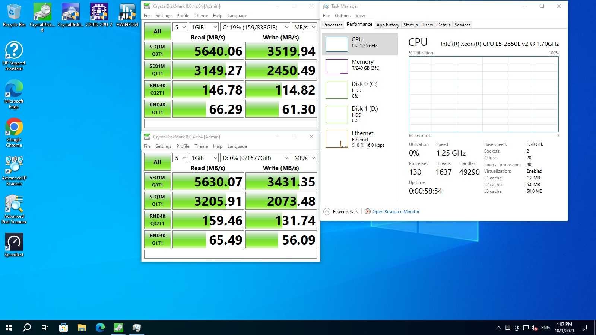596x335 pixels.
Task: Launch CPUID CPU-Z desktop icon
Action: (99, 15)
